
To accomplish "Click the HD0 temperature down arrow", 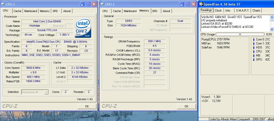I will 254,47.
